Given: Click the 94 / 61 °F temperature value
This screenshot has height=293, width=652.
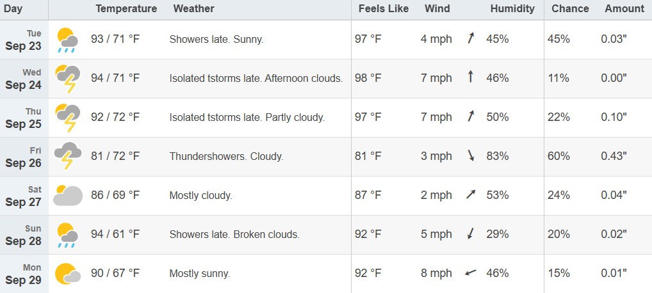Looking at the screenshot, I should 115,234.
